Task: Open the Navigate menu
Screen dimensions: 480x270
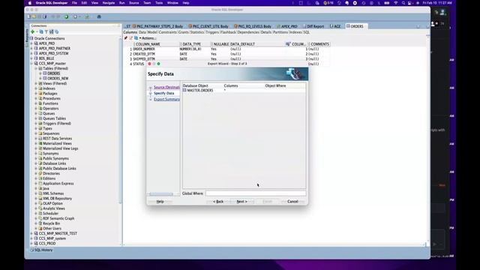Action: point(108,3)
